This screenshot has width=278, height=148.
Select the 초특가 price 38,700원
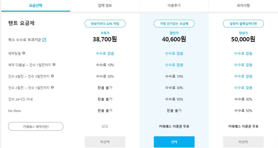click(x=105, y=39)
